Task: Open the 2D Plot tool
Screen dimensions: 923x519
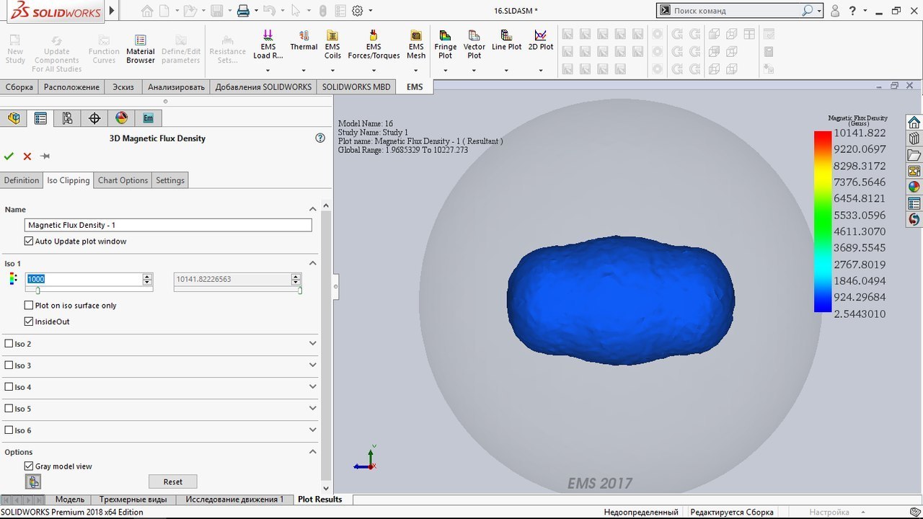Action: pos(540,40)
